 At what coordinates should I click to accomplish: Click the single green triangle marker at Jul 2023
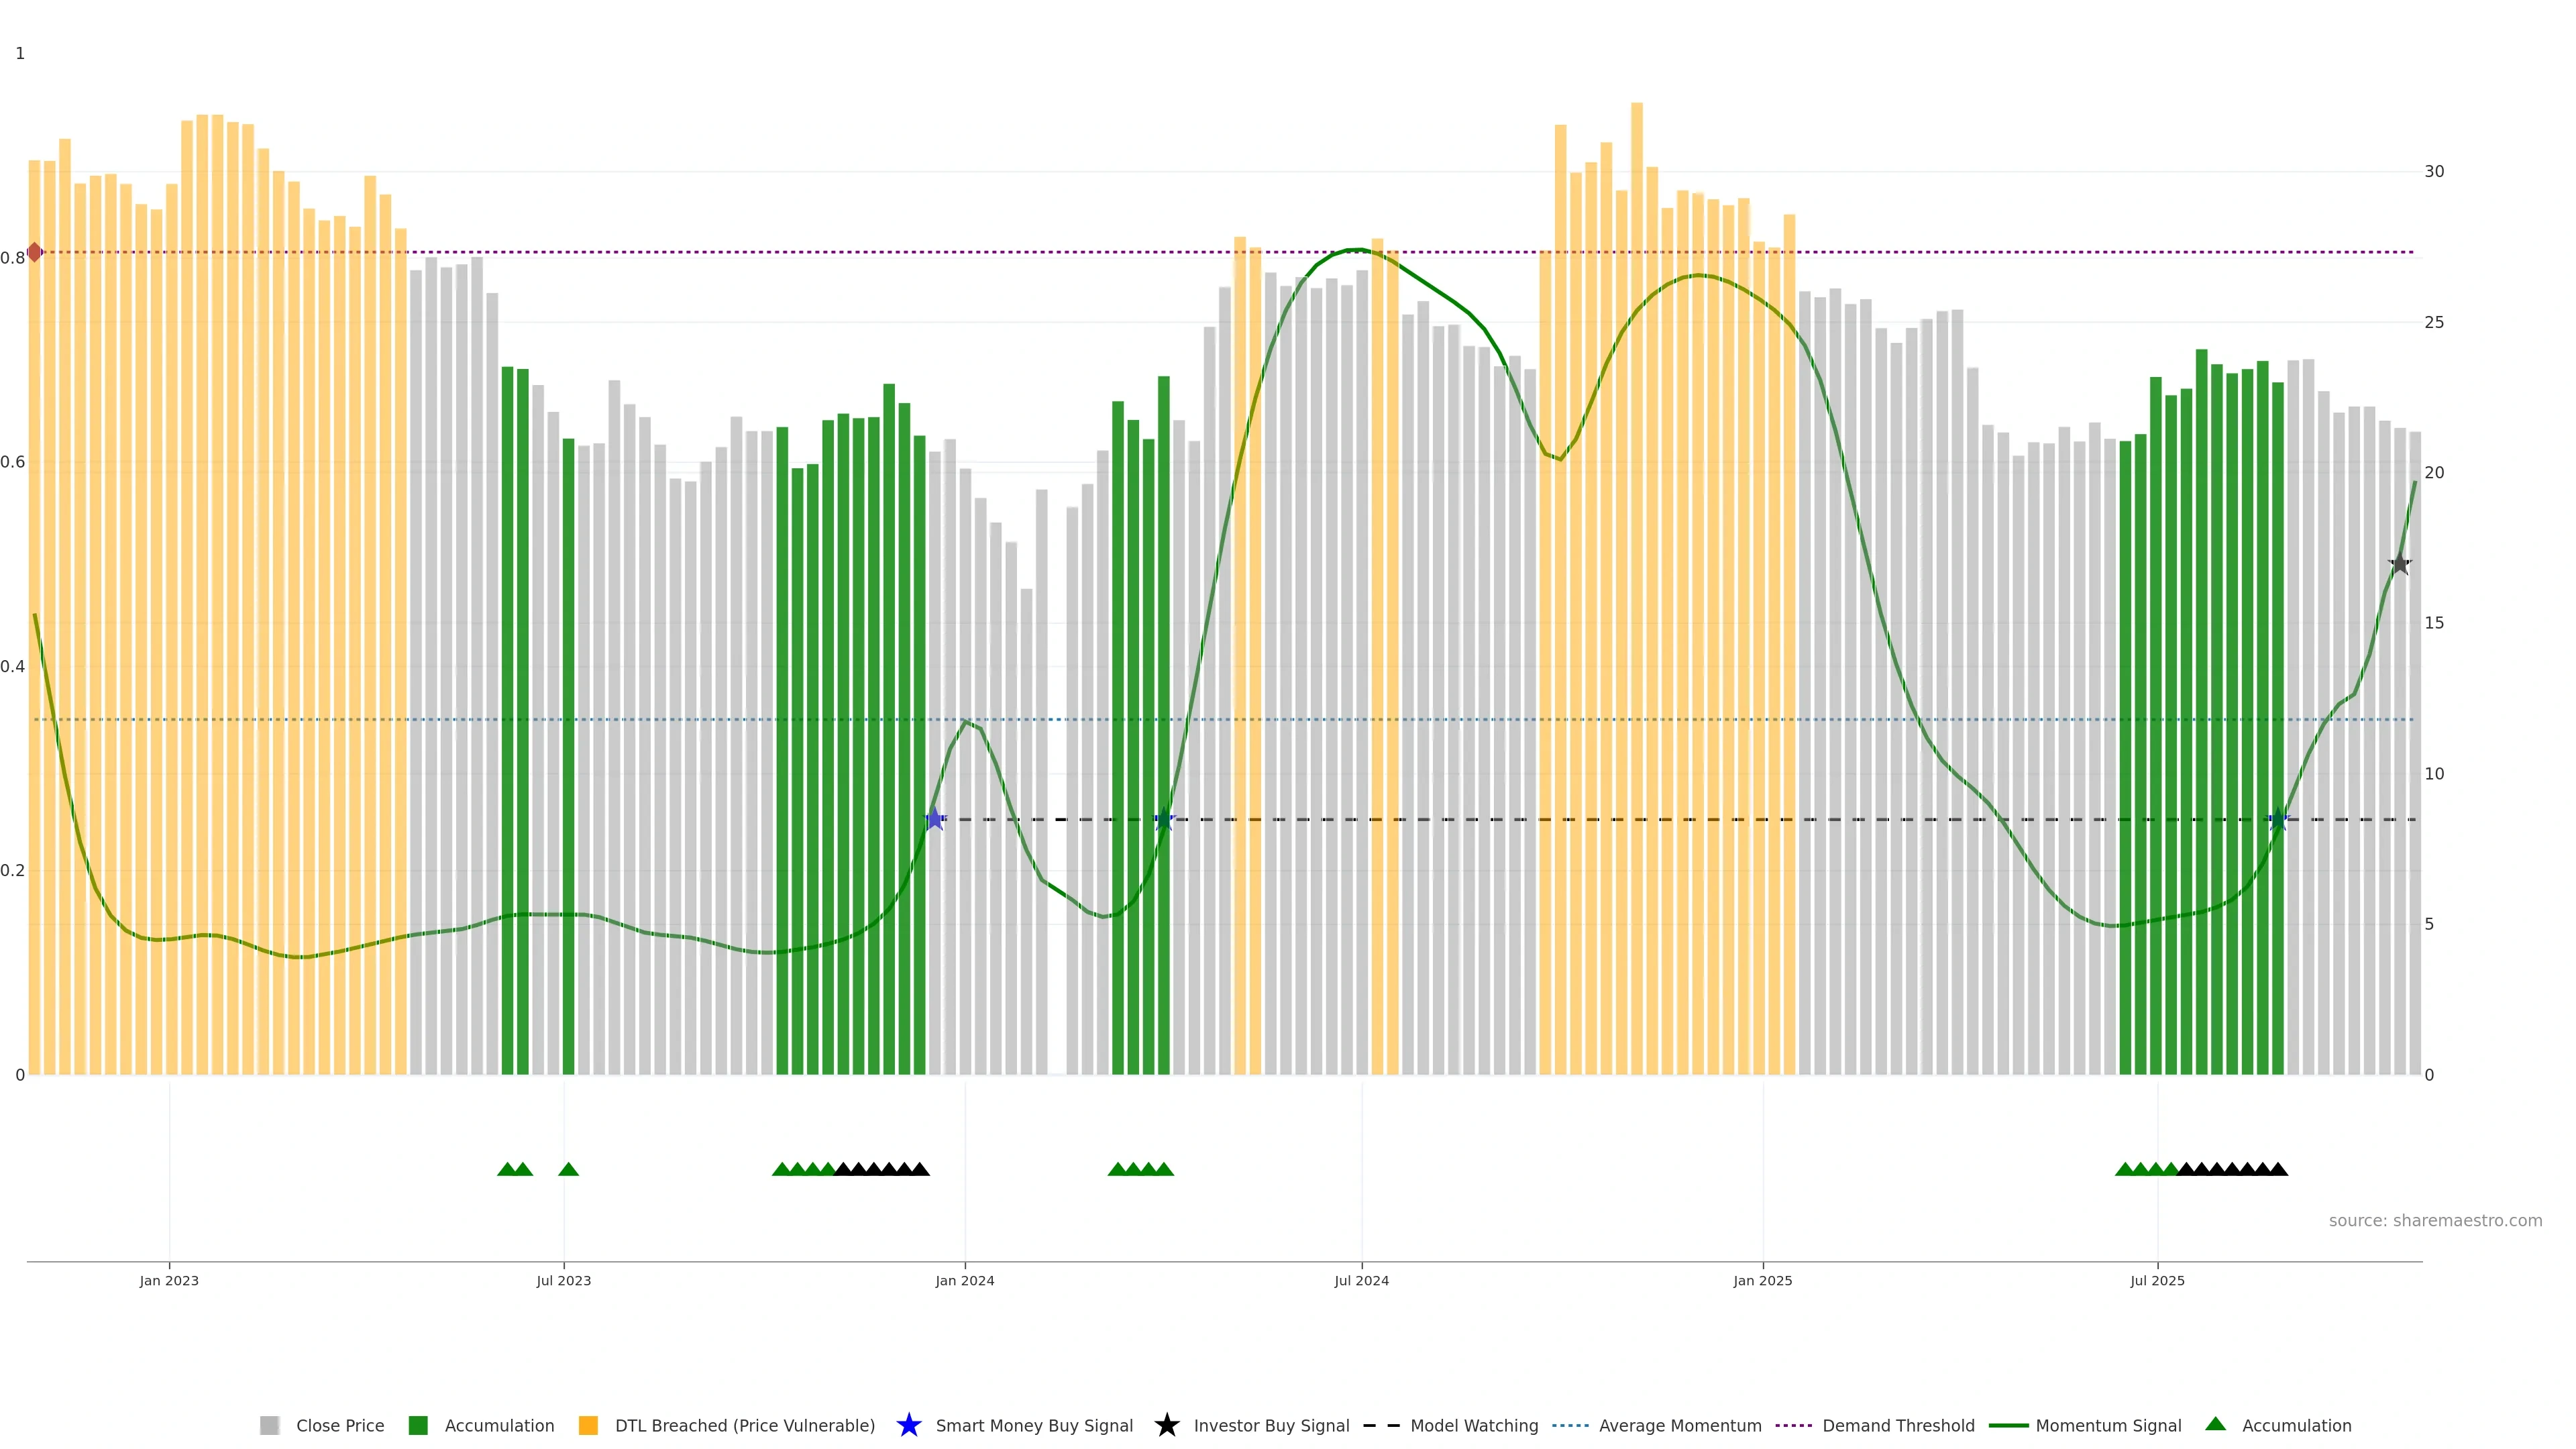568,1169
